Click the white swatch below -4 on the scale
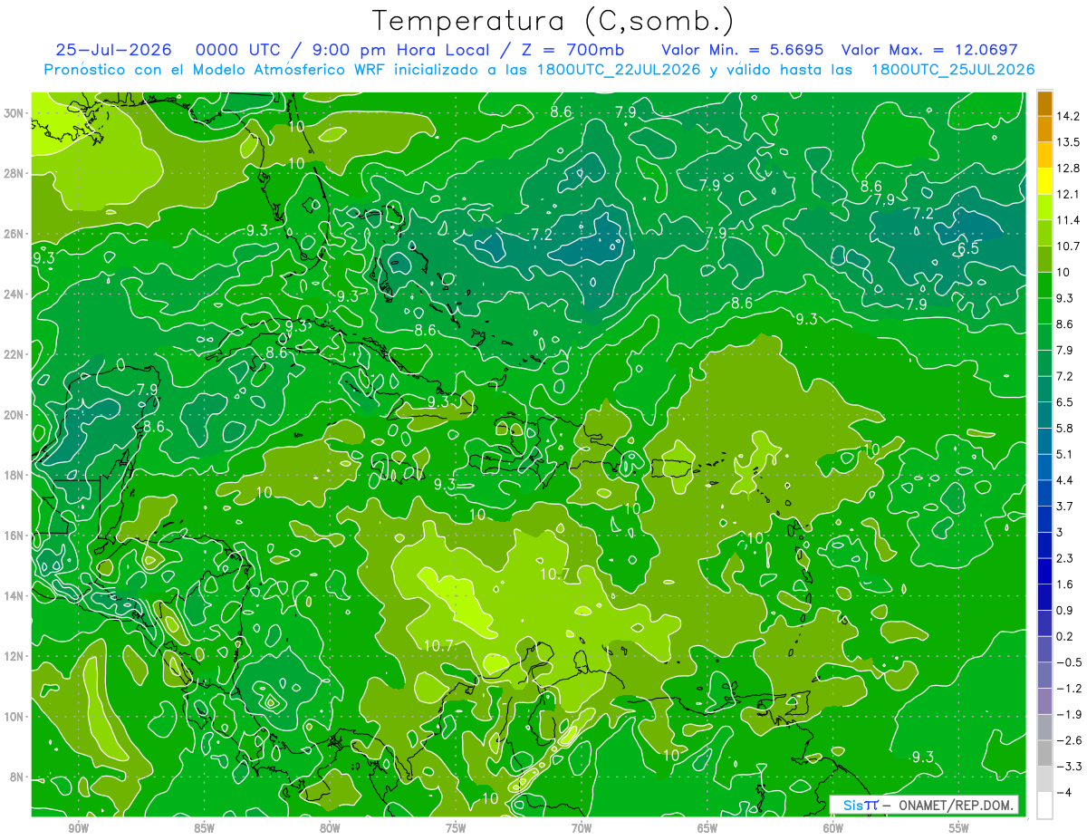The height and width of the screenshot is (840, 1087). pyautogui.click(x=1044, y=806)
